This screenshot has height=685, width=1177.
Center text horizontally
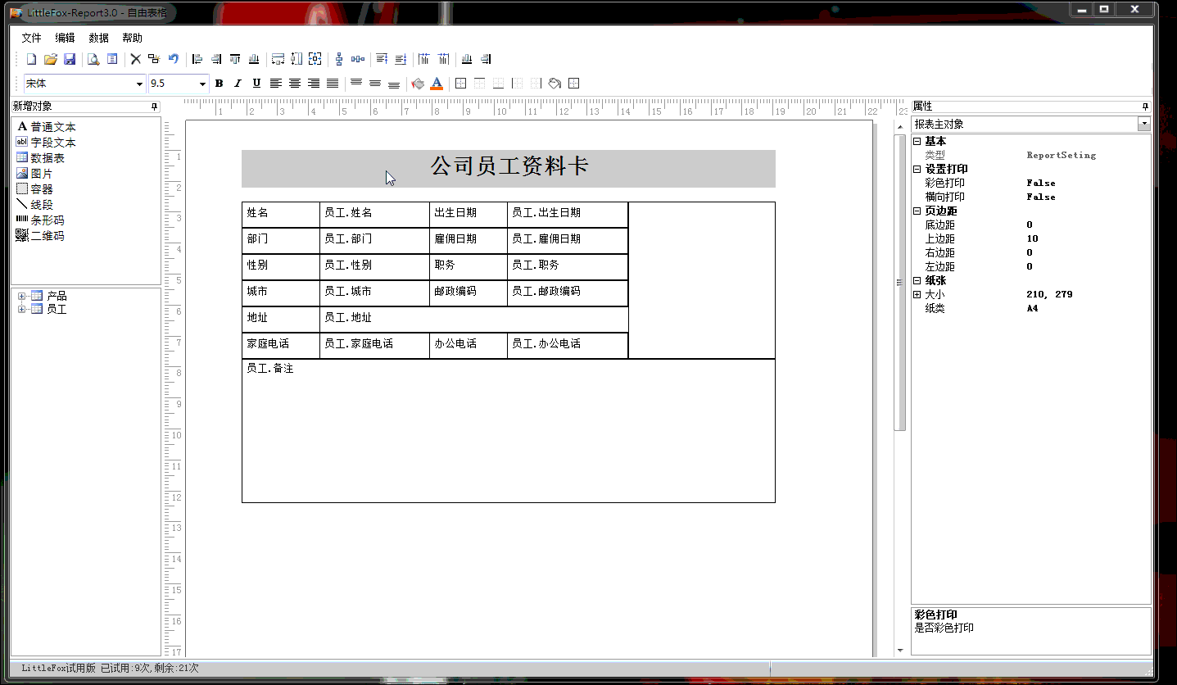pos(295,83)
